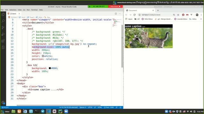204x114 pixels.
Task: Open Telegram from the taskbar
Action: tap(43, 111)
